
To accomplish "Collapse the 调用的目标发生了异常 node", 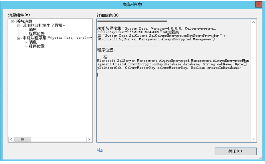I will (x=19, y=26).
